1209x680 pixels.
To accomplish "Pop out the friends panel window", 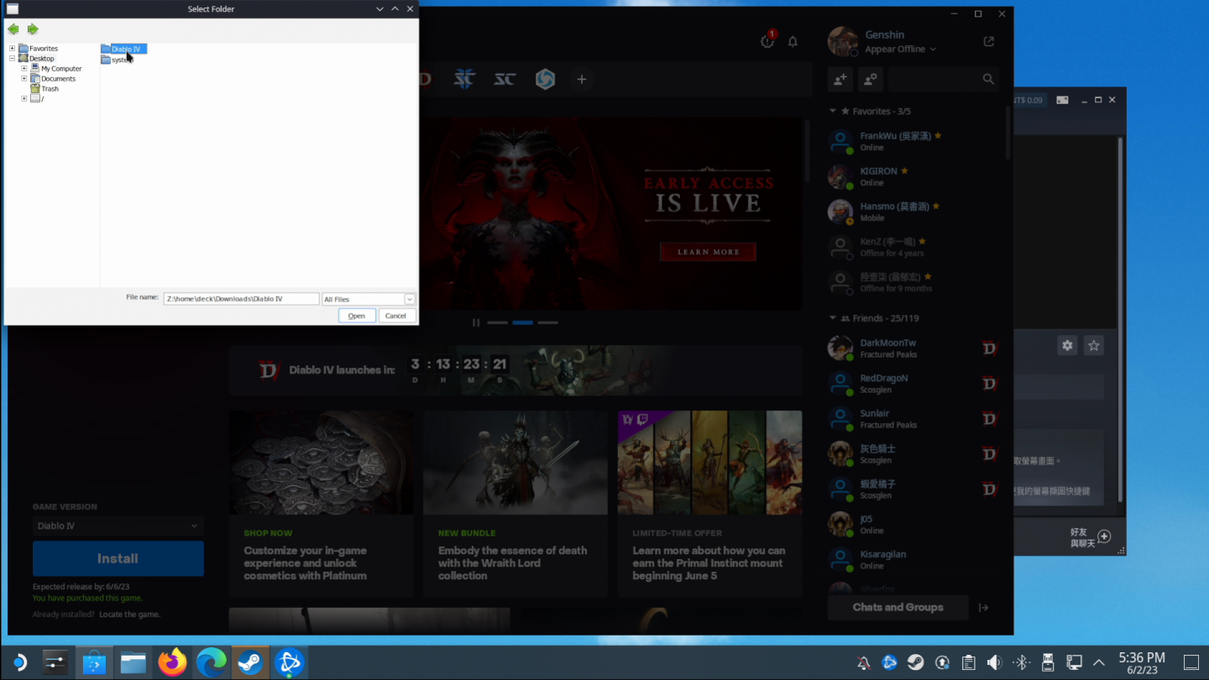I will pos(989,41).
